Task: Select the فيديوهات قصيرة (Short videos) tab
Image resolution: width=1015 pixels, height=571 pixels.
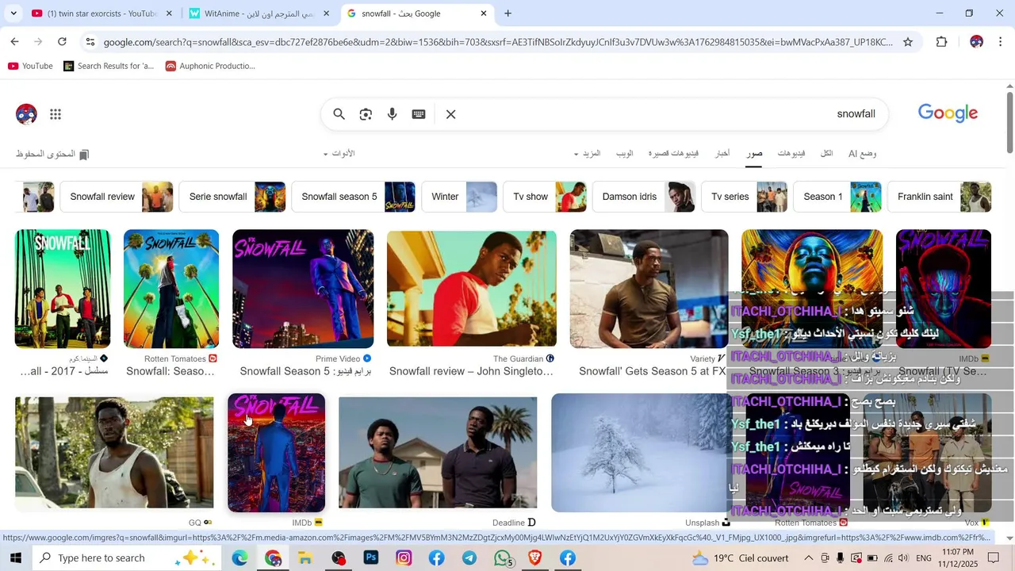Action: coord(673,153)
